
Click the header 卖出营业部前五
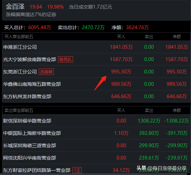(x=19, y=110)
